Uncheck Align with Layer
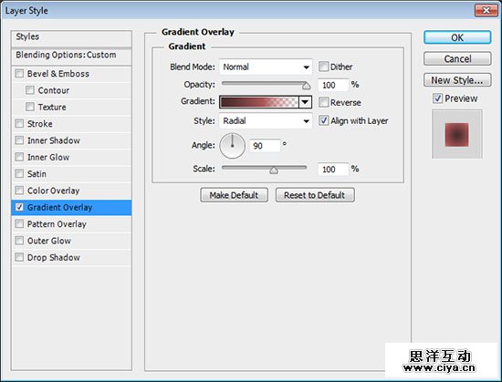 (323, 120)
